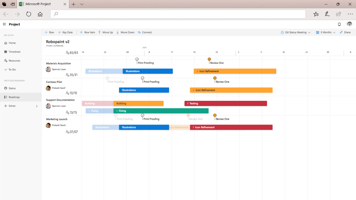The height and width of the screenshot is (200, 356).
Task: Click the browser share icon
Action: (339, 14)
